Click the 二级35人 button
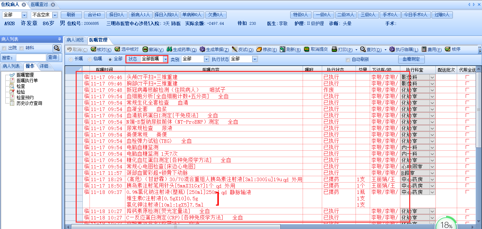 [x=346, y=15]
